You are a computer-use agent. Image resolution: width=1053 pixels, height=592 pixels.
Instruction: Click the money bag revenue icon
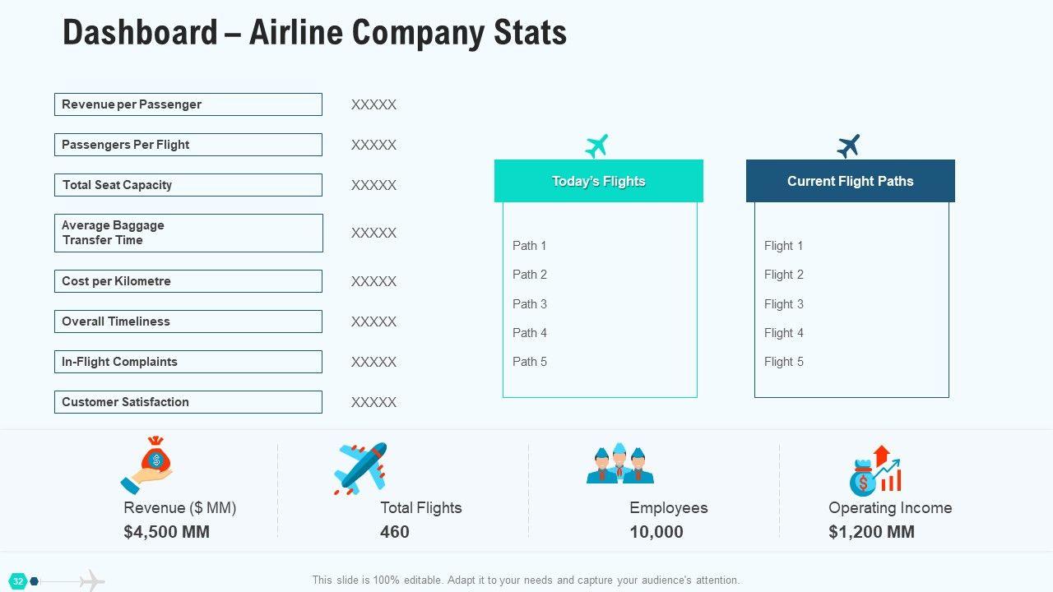(x=148, y=465)
